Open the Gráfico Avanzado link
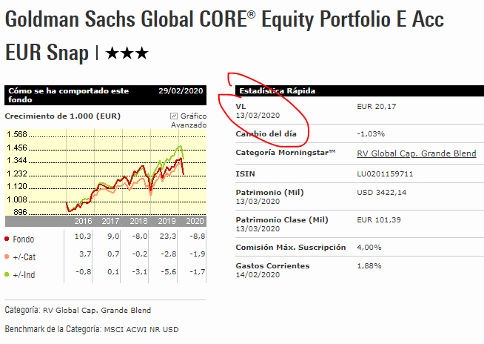The width and height of the screenshot is (484, 344). [x=189, y=121]
